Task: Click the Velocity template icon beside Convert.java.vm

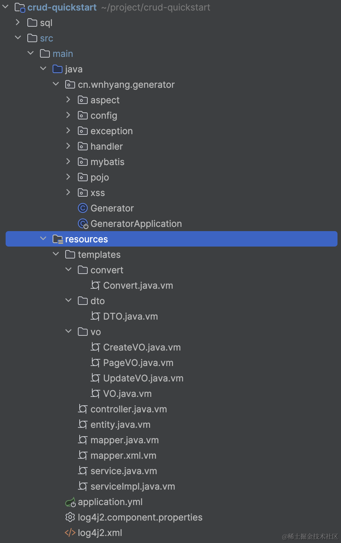Action: [x=95, y=285]
